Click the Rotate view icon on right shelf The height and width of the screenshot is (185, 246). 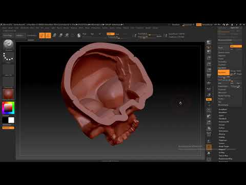[x=209, y=128]
